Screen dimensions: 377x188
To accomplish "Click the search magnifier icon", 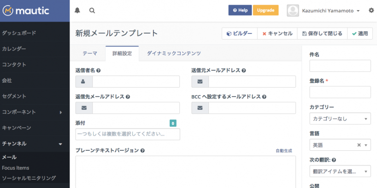I will [92, 10].
